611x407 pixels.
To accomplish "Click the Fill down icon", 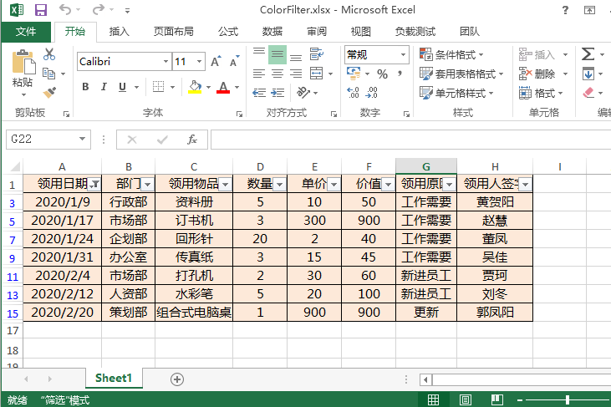I will [x=588, y=74].
